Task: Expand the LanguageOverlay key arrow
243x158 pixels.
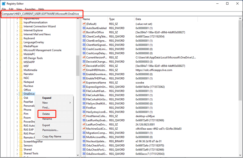Action: [17, 42]
